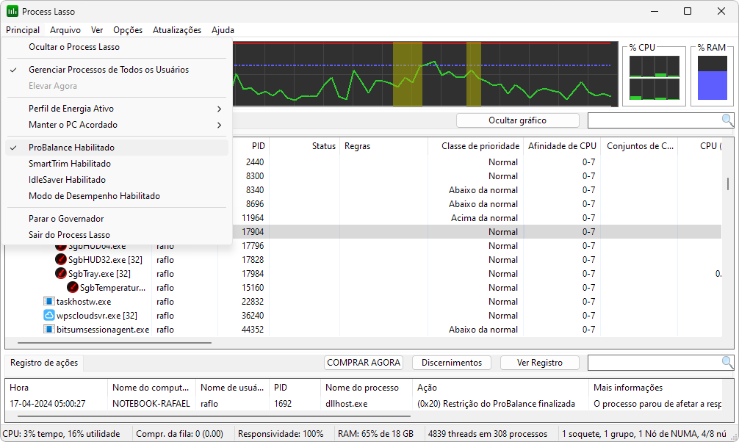Click 'RAM: 65% de 18 GB' status entry
Screen dimensions: 739x442
pyautogui.click(x=375, y=433)
